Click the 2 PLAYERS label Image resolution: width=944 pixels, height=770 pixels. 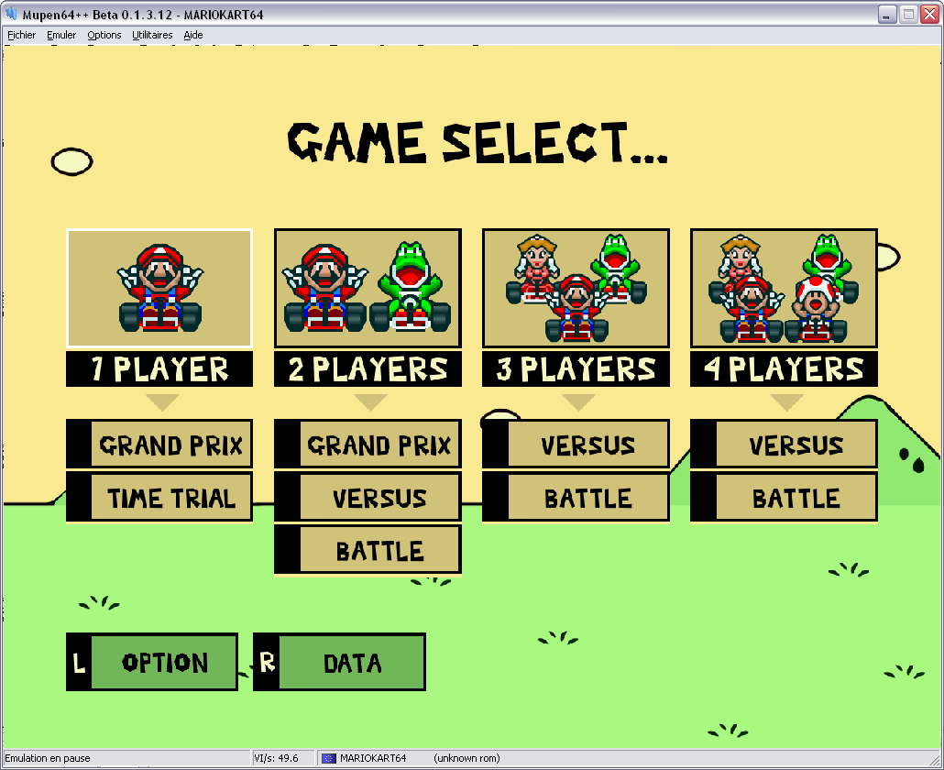coord(368,369)
